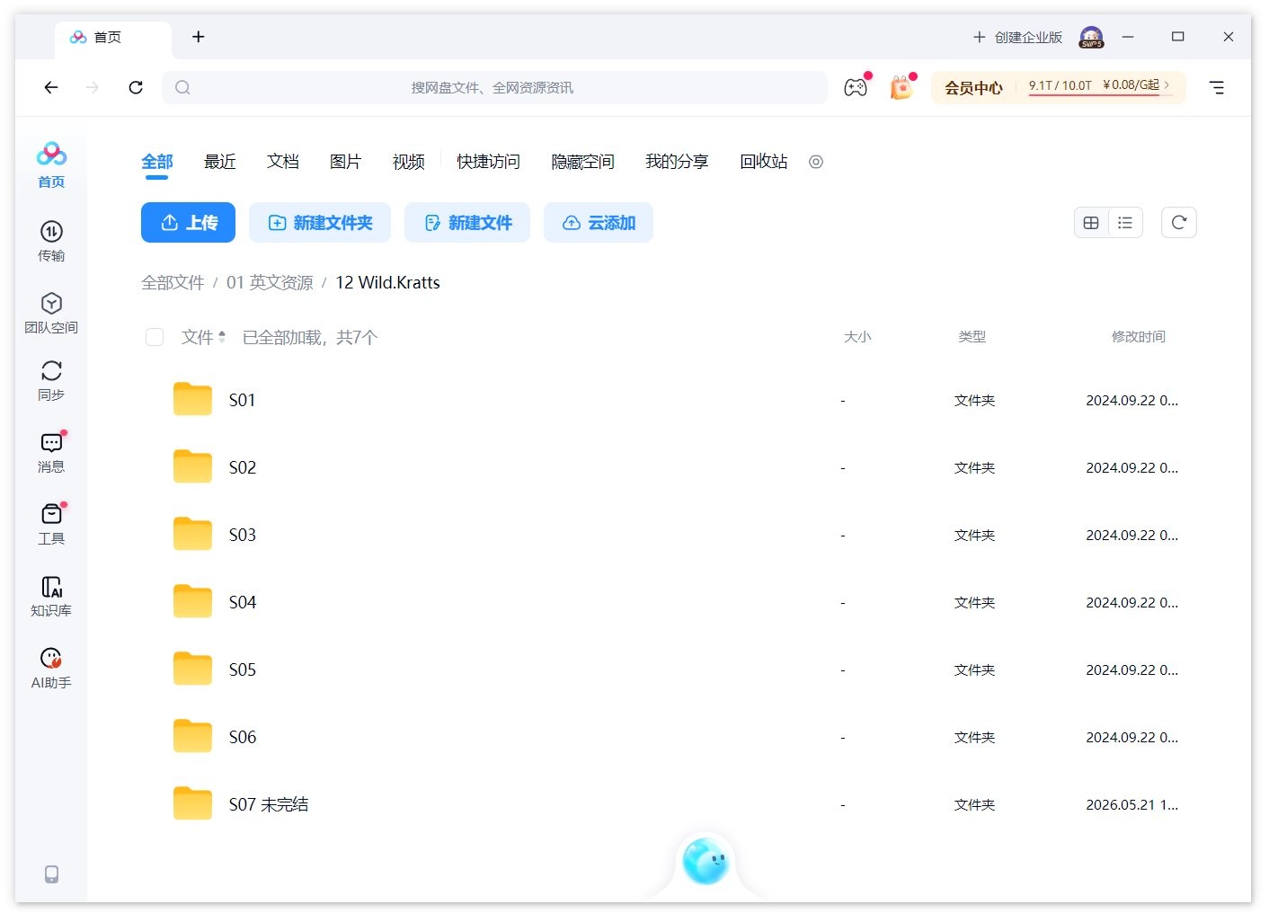This screenshot has height=922, width=1269.
Task: Click the 云添加 button
Action: click(x=599, y=223)
